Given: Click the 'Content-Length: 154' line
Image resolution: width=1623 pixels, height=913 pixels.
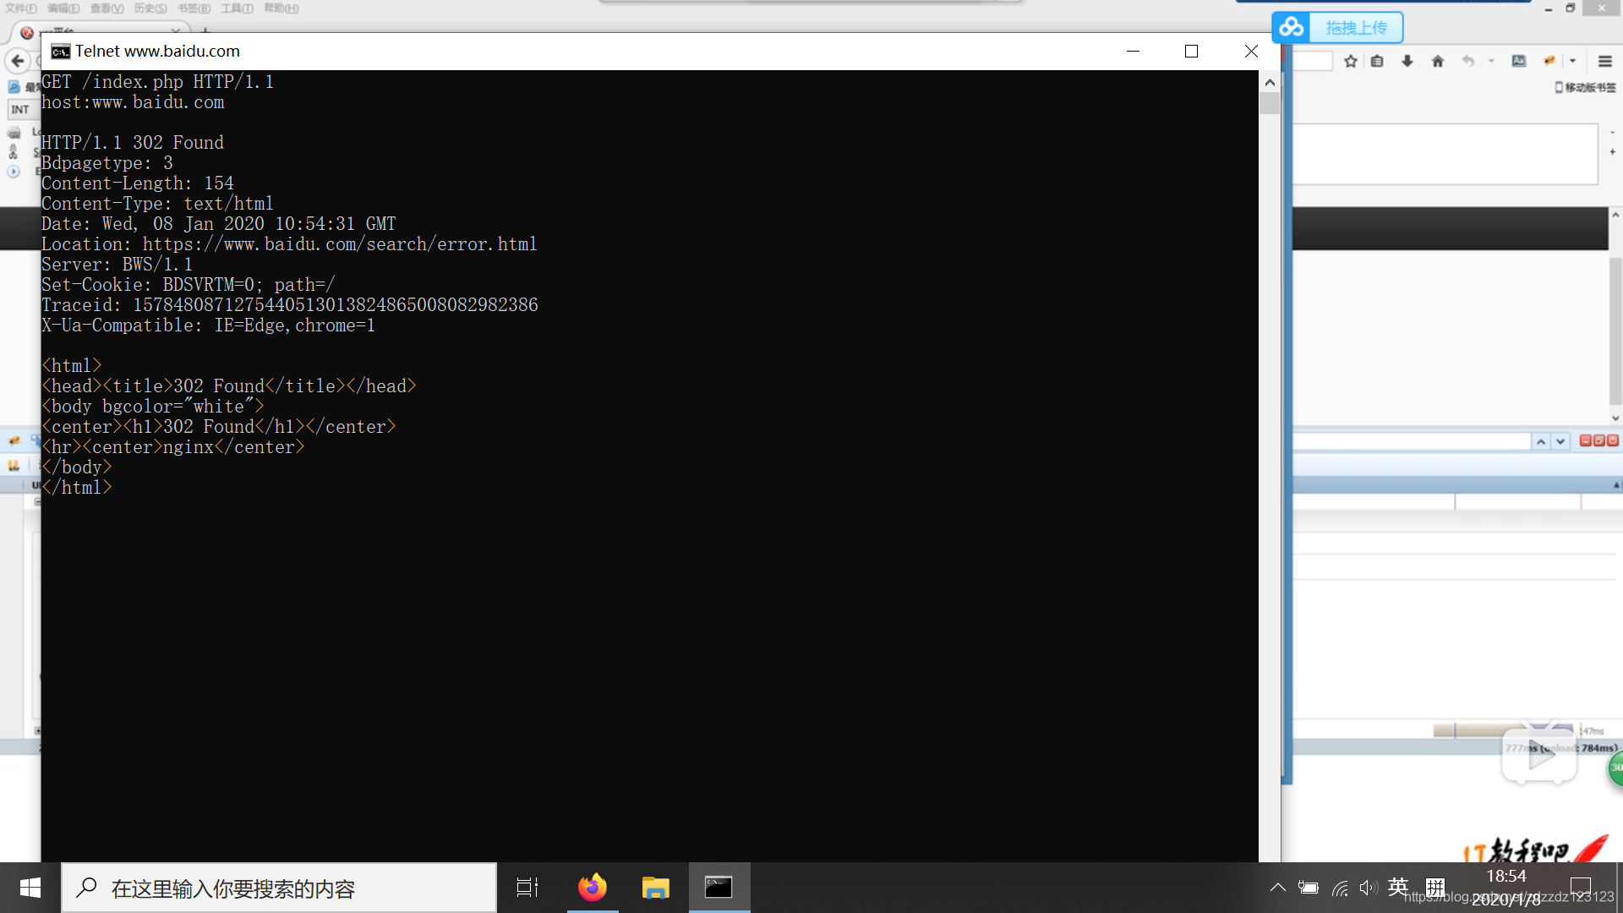Looking at the screenshot, I should [138, 183].
